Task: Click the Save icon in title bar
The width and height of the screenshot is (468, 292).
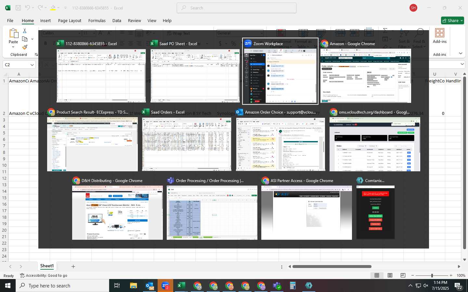Action: click(x=18, y=8)
